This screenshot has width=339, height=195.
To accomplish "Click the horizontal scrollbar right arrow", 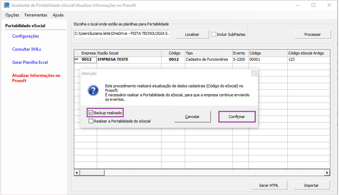I will 327,173.
